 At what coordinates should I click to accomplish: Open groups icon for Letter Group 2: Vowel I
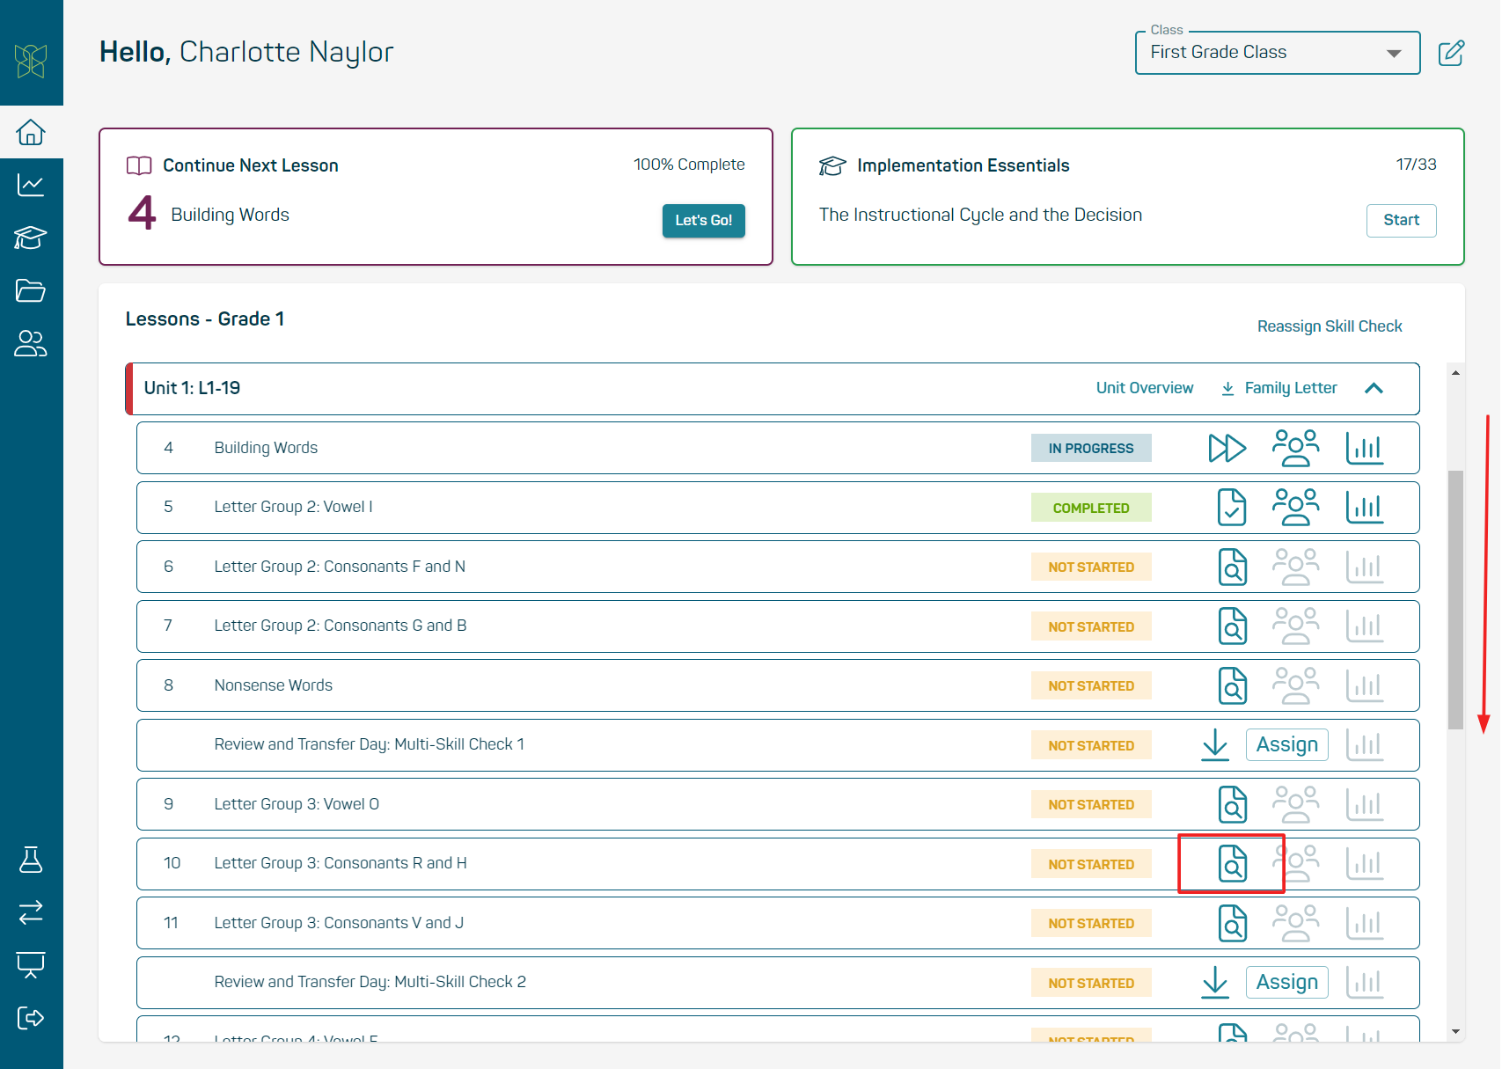1295,507
